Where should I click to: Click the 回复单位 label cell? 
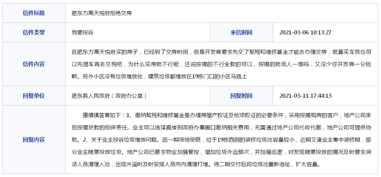tap(34, 96)
